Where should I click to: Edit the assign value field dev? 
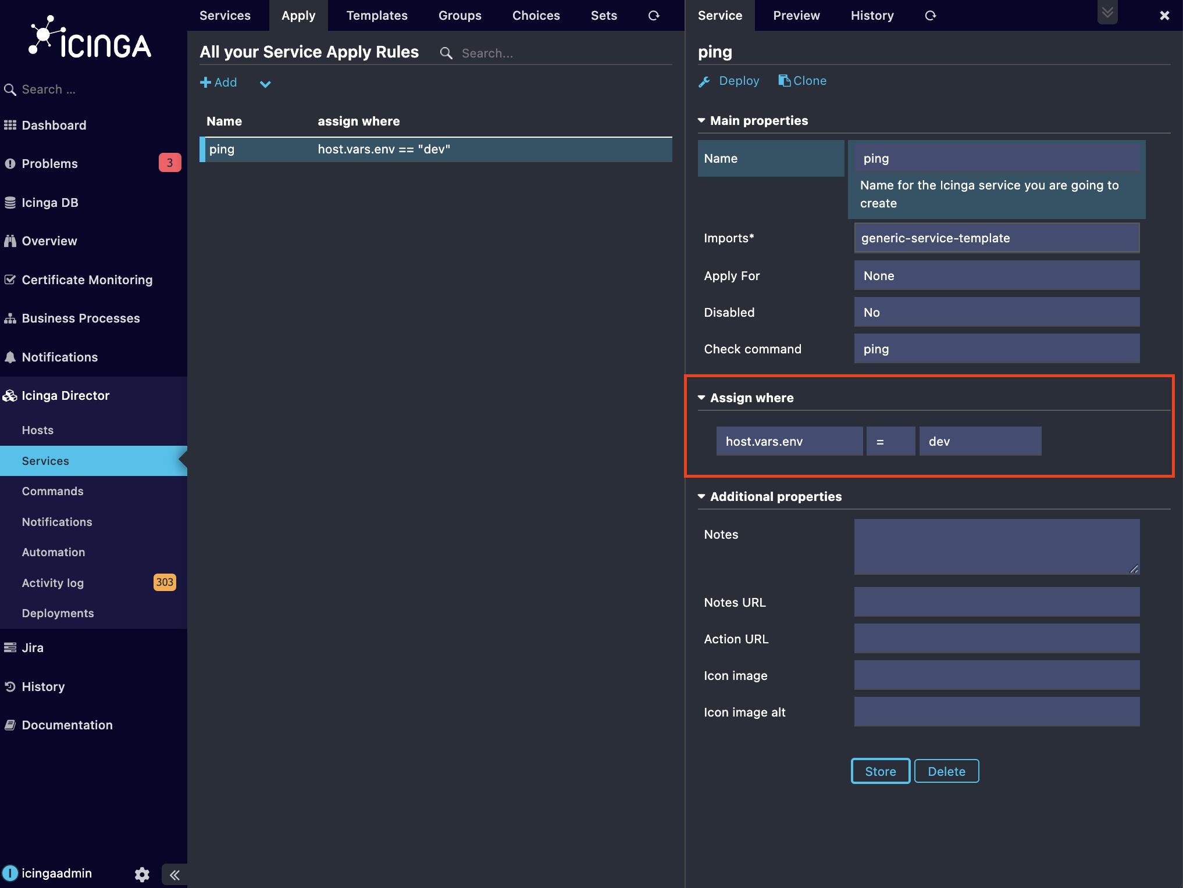pos(980,442)
